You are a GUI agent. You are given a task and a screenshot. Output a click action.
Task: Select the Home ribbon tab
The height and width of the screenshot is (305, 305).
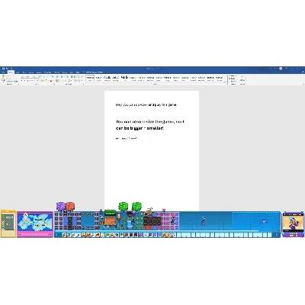click(11, 72)
